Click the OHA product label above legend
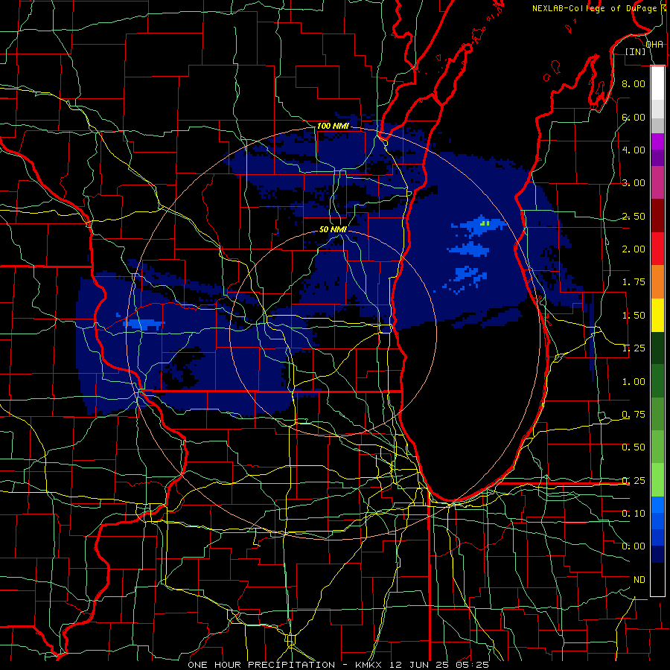The width and height of the screenshot is (670, 670). point(654,45)
